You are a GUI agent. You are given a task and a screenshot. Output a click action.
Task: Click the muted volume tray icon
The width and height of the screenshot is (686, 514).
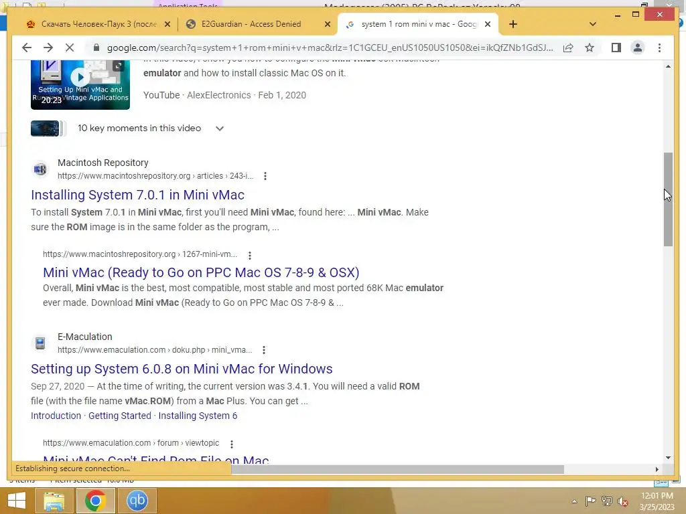click(623, 501)
